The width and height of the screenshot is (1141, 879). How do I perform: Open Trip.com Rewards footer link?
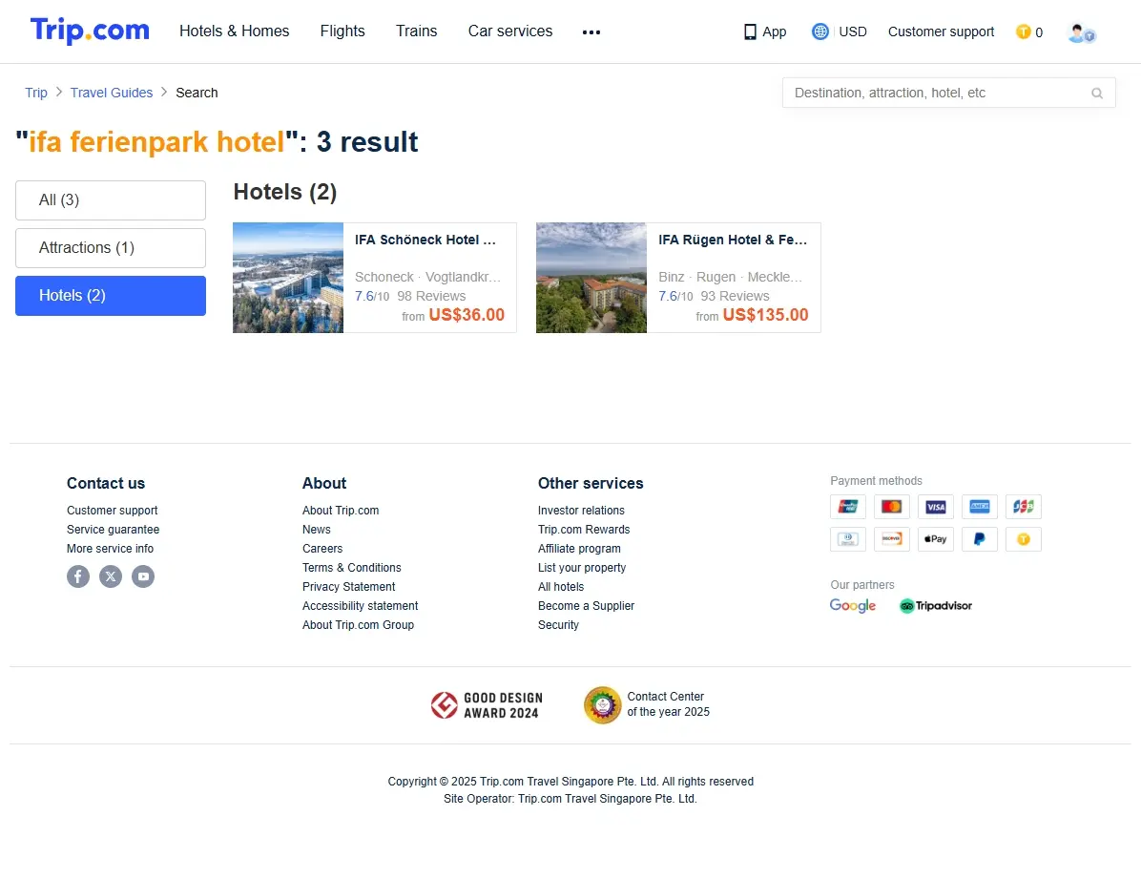(584, 530)
